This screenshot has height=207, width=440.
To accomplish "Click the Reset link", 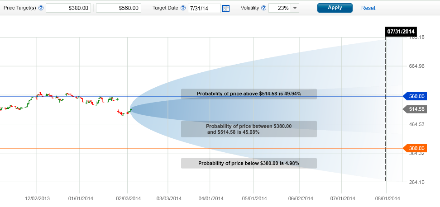I will (x=368, y=8).
